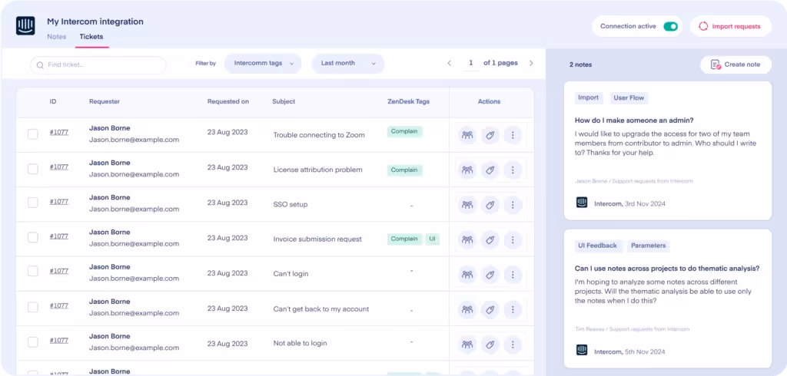This screenshot has width=787, height=376.
Task: Open three-dot menu for Can't get back to my account
Action: coord(513,309)
